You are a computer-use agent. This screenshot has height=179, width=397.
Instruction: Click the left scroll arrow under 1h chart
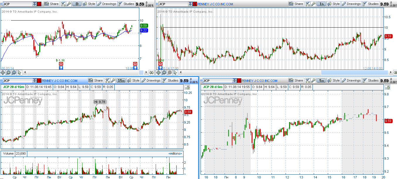pyautogui.click(x=180, y=72)
